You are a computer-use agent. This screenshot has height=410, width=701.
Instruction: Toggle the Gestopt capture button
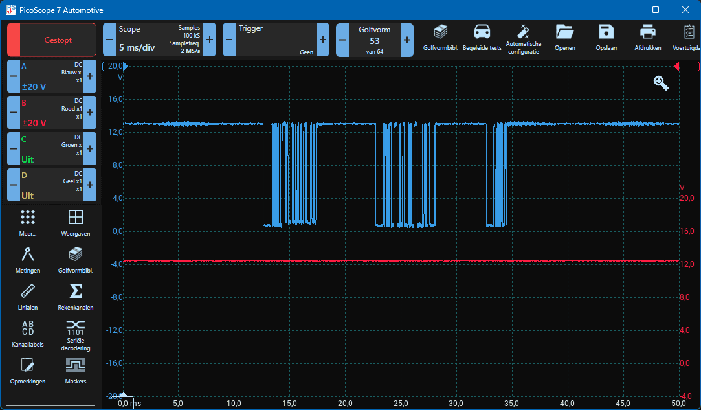[52, 40]
